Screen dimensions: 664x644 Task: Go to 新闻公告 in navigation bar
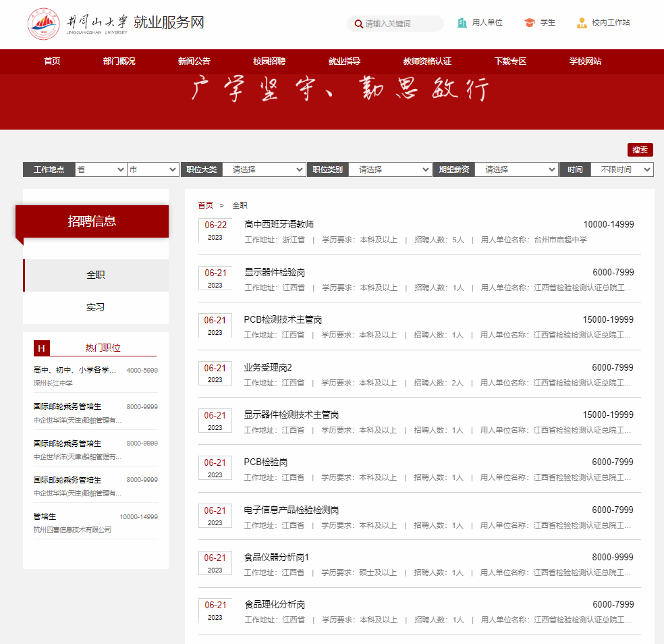coord(194,61)
